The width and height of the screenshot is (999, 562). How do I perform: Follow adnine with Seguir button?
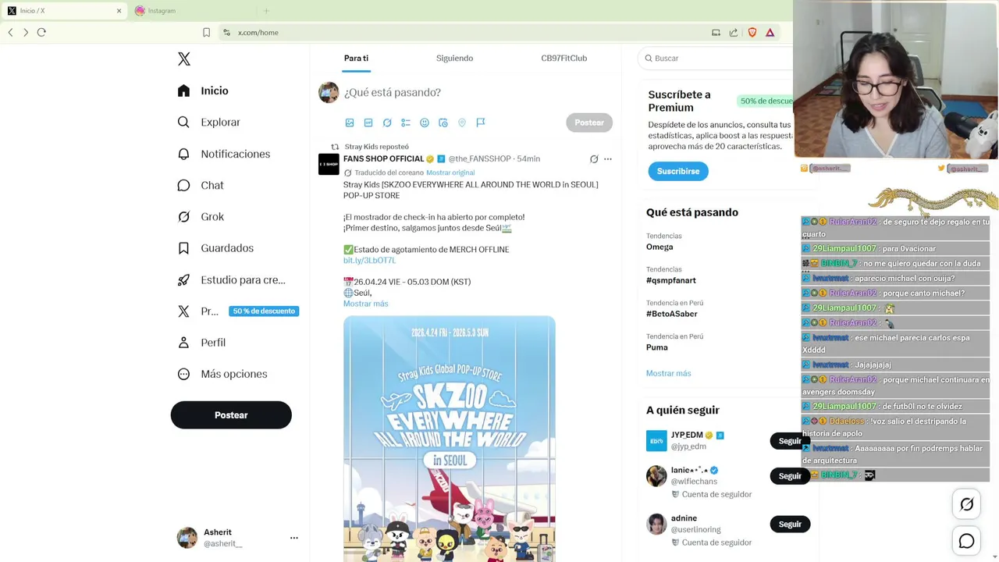[790, 525]
